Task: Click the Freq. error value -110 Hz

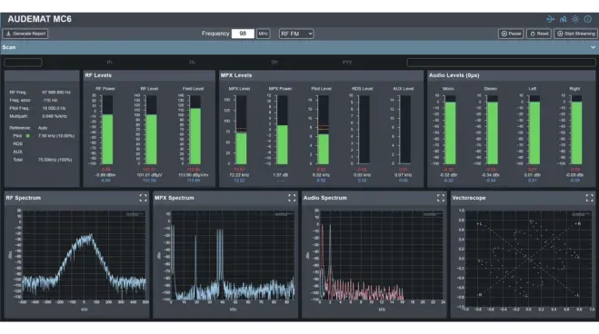Action: (x=50, y=100)
